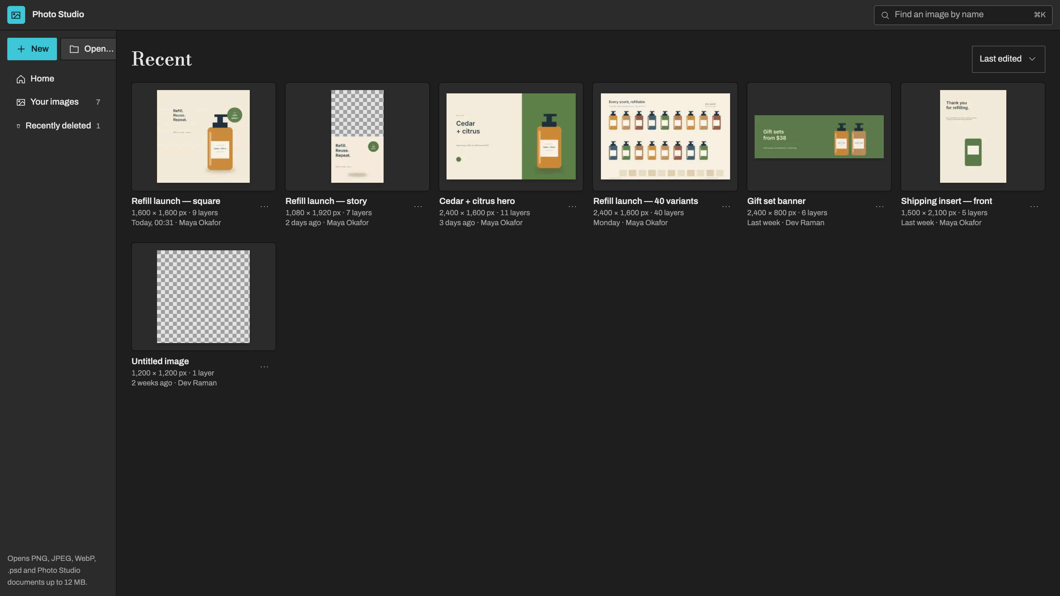Open Gift set banner thumbnail
1060x596 pixels.
819,136
